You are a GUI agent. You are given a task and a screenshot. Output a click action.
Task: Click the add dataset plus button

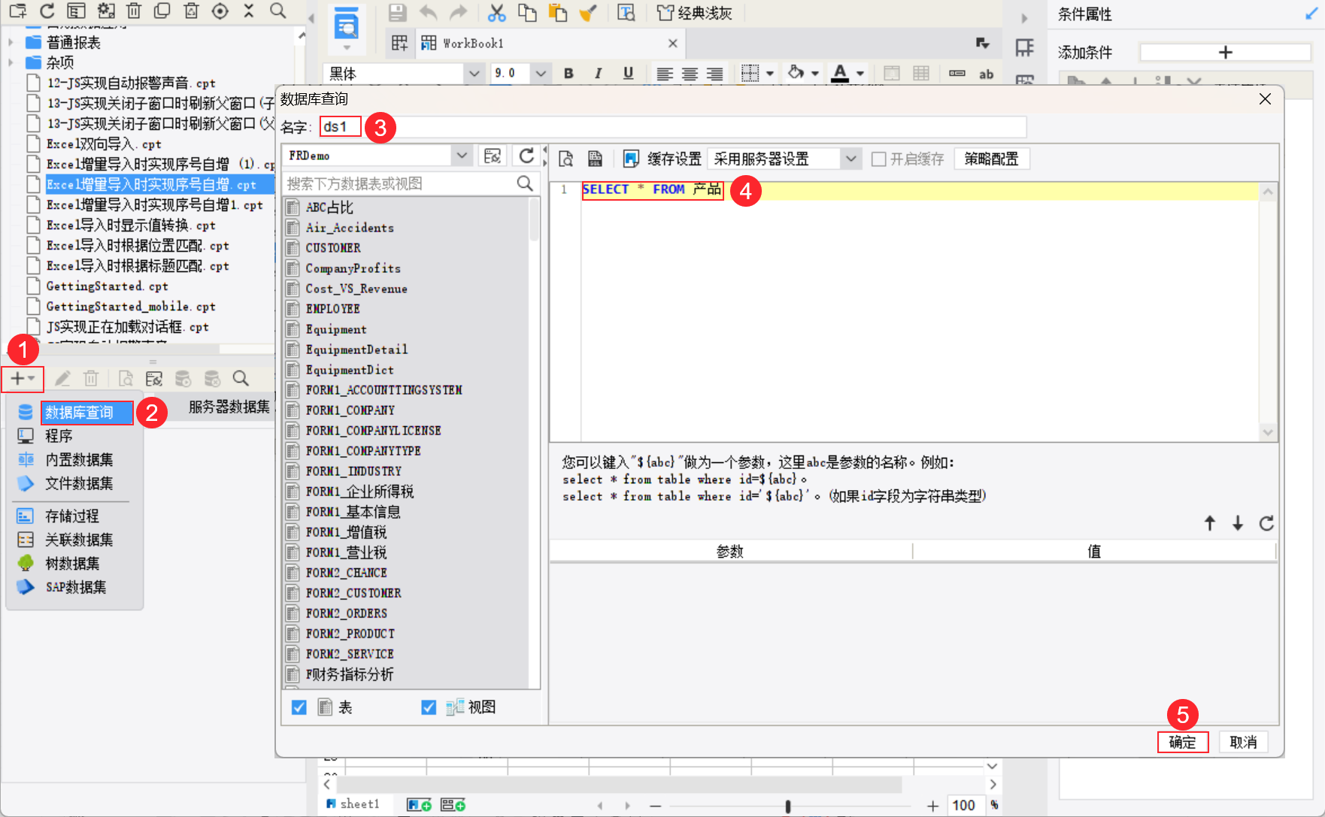[x=22, y=379]
